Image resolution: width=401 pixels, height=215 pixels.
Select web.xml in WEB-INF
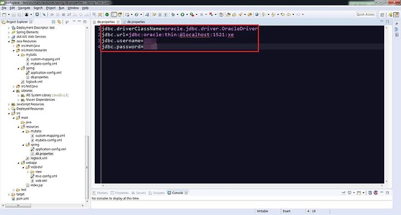pyautogui.click(x=41, y=180)
